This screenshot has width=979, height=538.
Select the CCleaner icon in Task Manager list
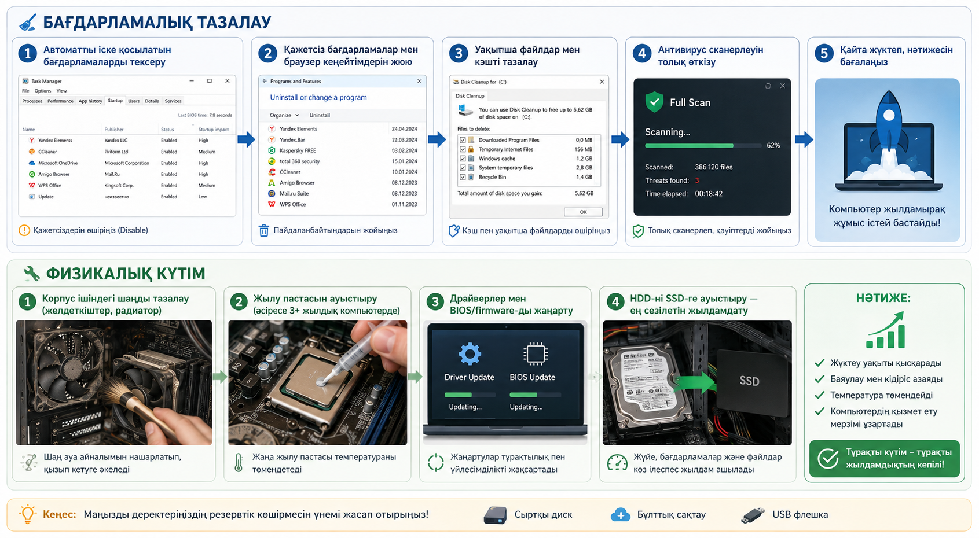tap(32, 152)
